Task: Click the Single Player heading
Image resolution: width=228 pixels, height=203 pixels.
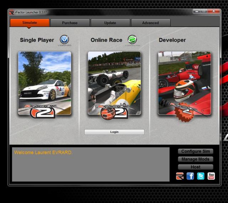Action: point(37,40)
